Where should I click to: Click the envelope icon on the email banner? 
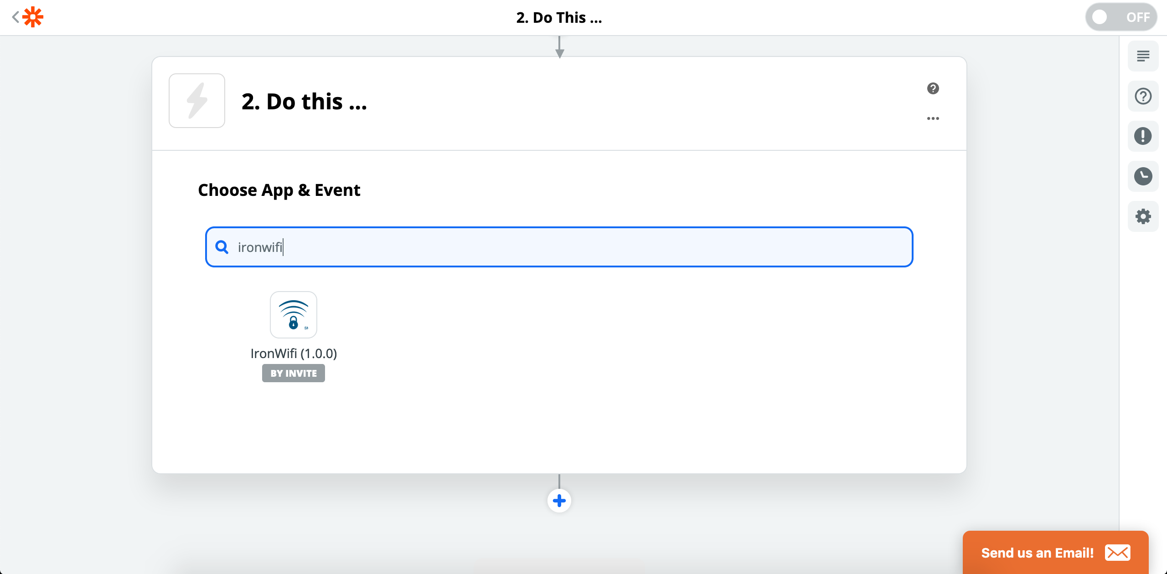click(1118, 553)
